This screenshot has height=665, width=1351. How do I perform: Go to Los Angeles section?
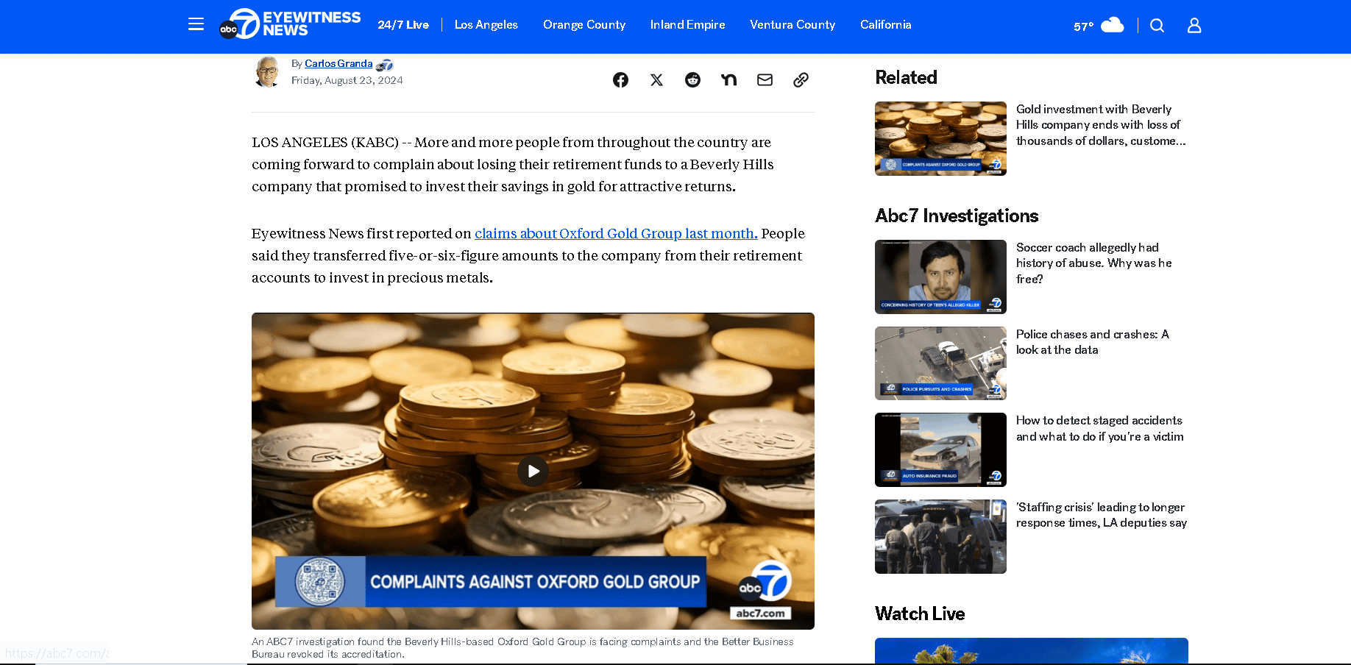[x=486, y=24]
